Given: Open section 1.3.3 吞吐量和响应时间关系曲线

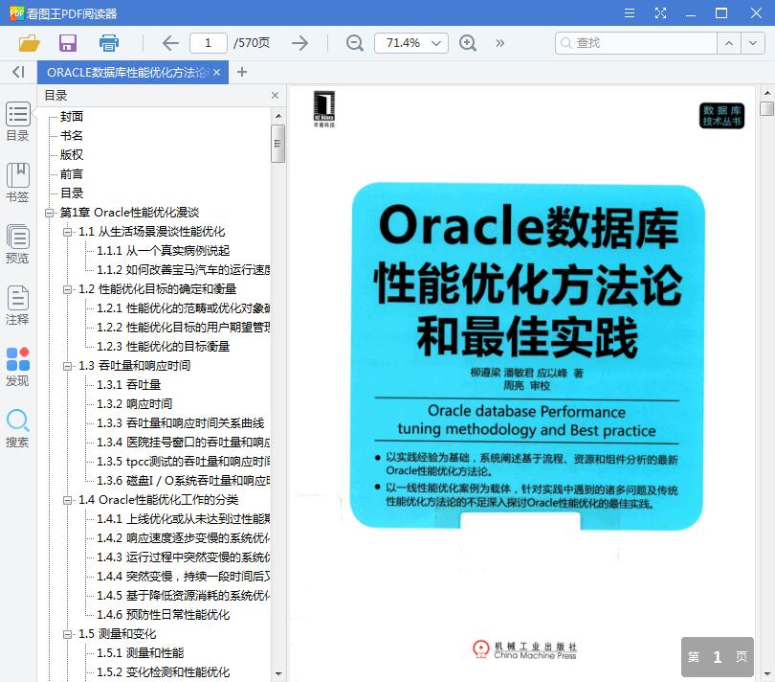Looking at the screenshot, I should point(181,423).
